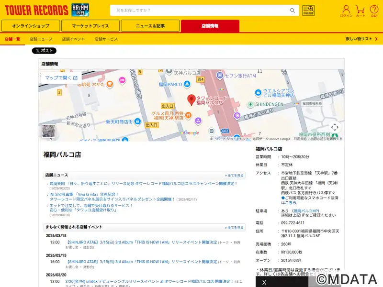Click the HR/HM day banner icon
The width and height of the screenshot is (383, 287).
tap(80, 10)
